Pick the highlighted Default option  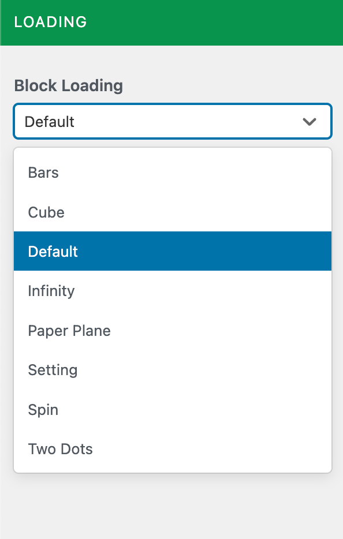click(x=173, y=251)
